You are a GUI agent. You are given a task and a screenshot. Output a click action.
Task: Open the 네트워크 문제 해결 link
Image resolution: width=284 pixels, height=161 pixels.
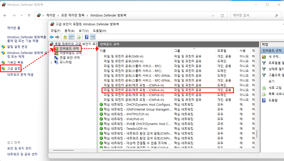point(20,75)
